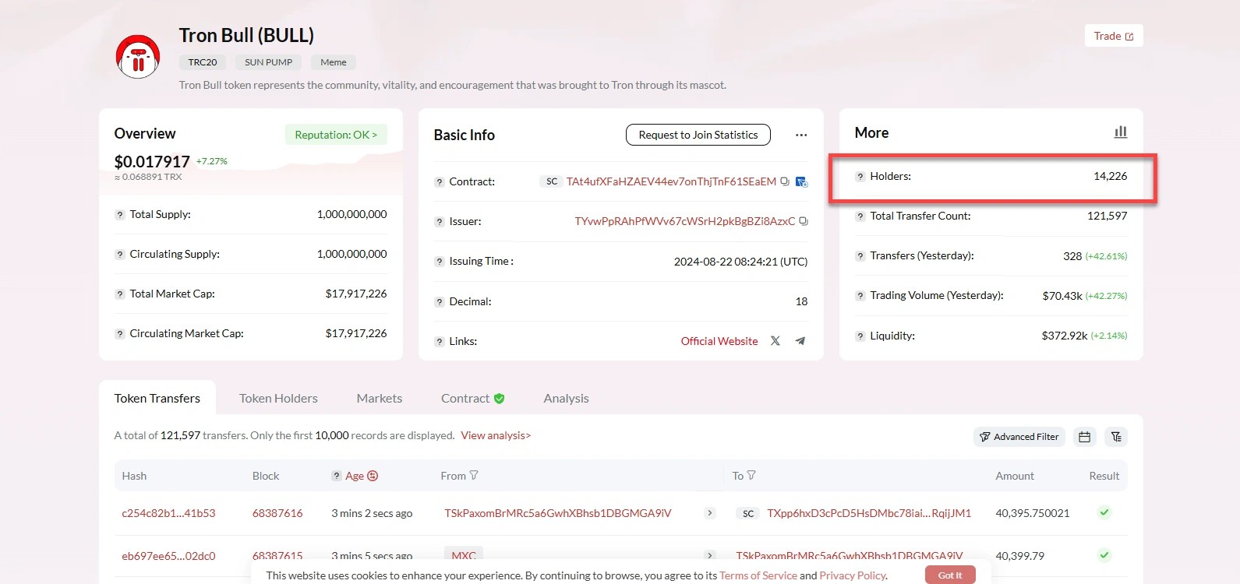Expand the Reputation: OK details
This screenshot has height=584, width=1240.
(x=336, y=135)
